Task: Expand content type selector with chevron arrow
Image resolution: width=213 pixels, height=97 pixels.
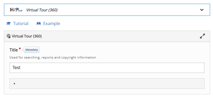Action: (x=202, y=10)
